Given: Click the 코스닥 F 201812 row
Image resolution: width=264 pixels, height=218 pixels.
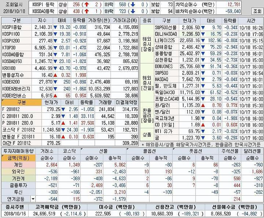Looking at the screenshot, I should point(70,130).
